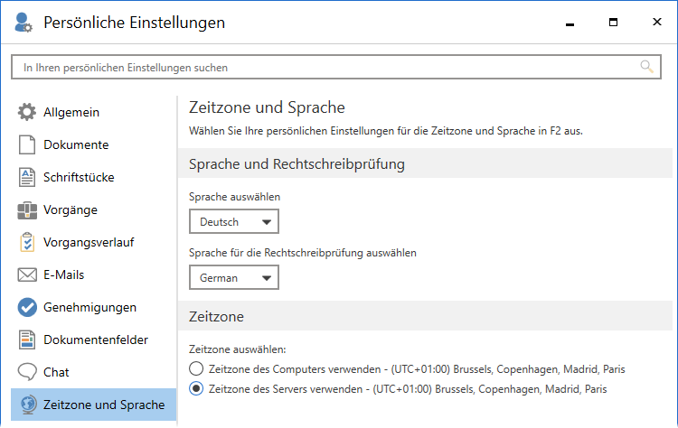Screen dimensions: 678x428
Task: Open the Chat settings page
Action: 93,372
